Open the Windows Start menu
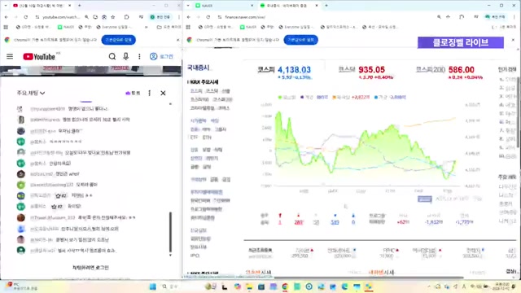This screenshot has height=293, width=521. (x=152, y=286)
